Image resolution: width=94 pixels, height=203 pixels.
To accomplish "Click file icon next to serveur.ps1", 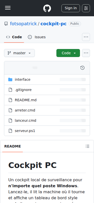I will click(10, 131).
